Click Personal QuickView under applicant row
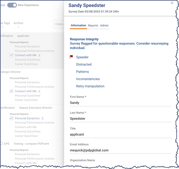 [x=28, y=60]
